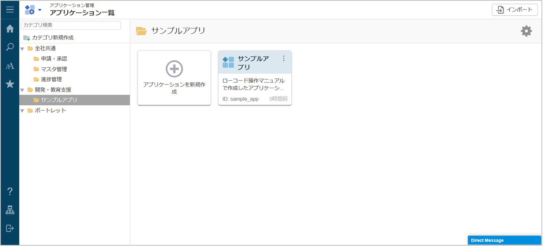Go to Home in sidebar
Viewport: 543px width, 246px height.
(x=10, y=29)
